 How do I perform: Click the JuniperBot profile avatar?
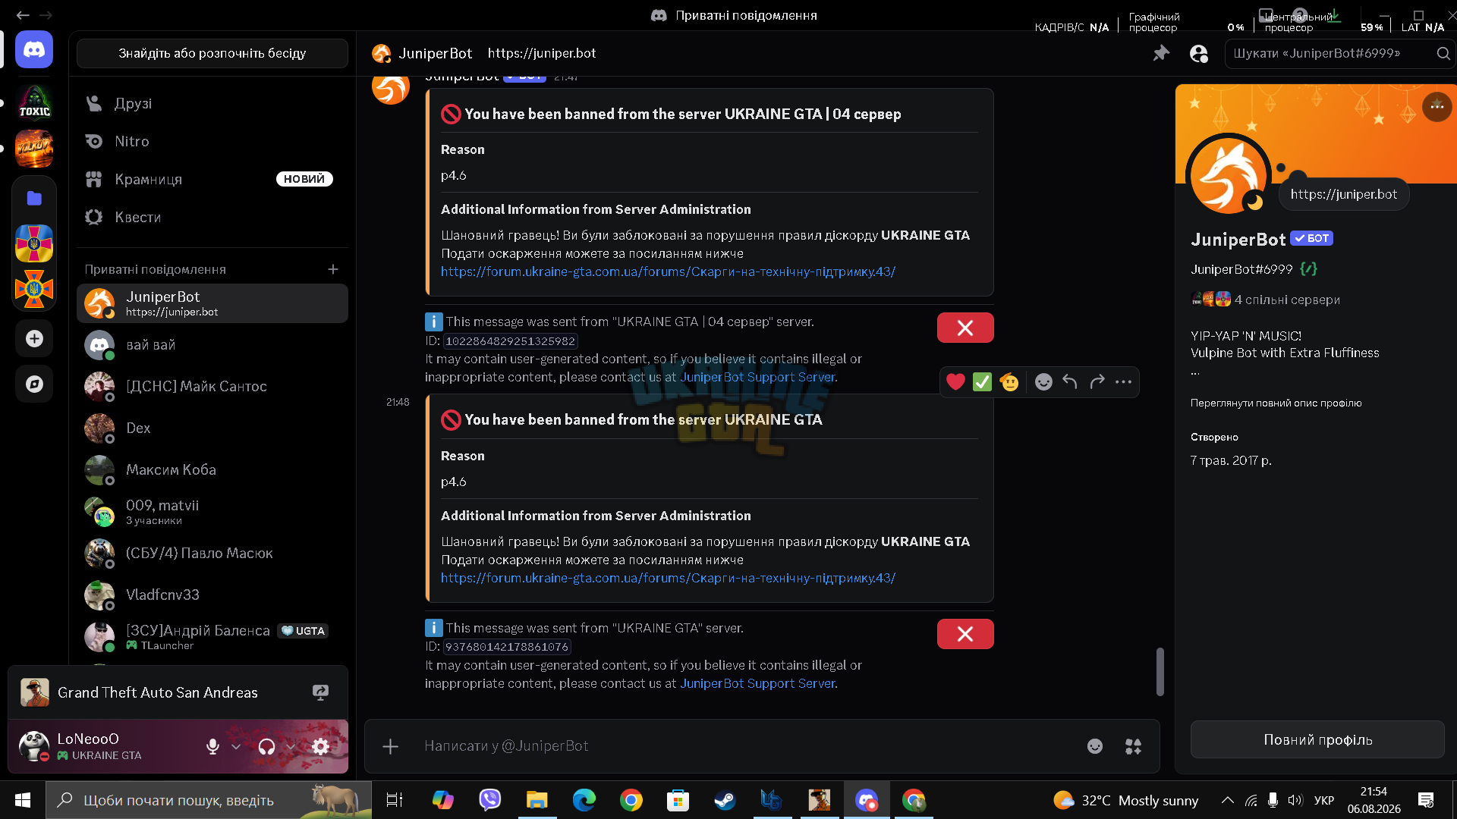click(x=1228, y=176)
